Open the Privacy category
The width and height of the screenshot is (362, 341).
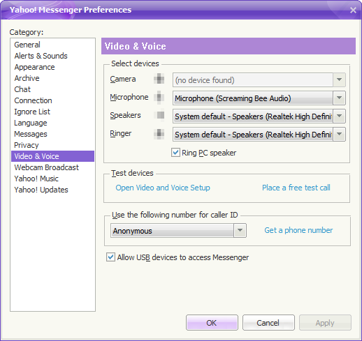(52, 145)
